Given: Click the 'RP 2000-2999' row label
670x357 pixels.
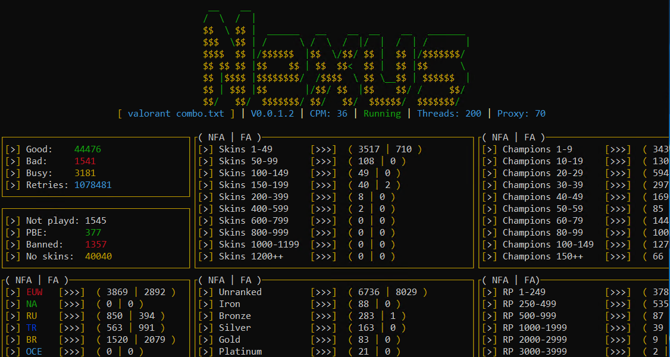Looking at the screenshot, I should click(x=535, y=340).
